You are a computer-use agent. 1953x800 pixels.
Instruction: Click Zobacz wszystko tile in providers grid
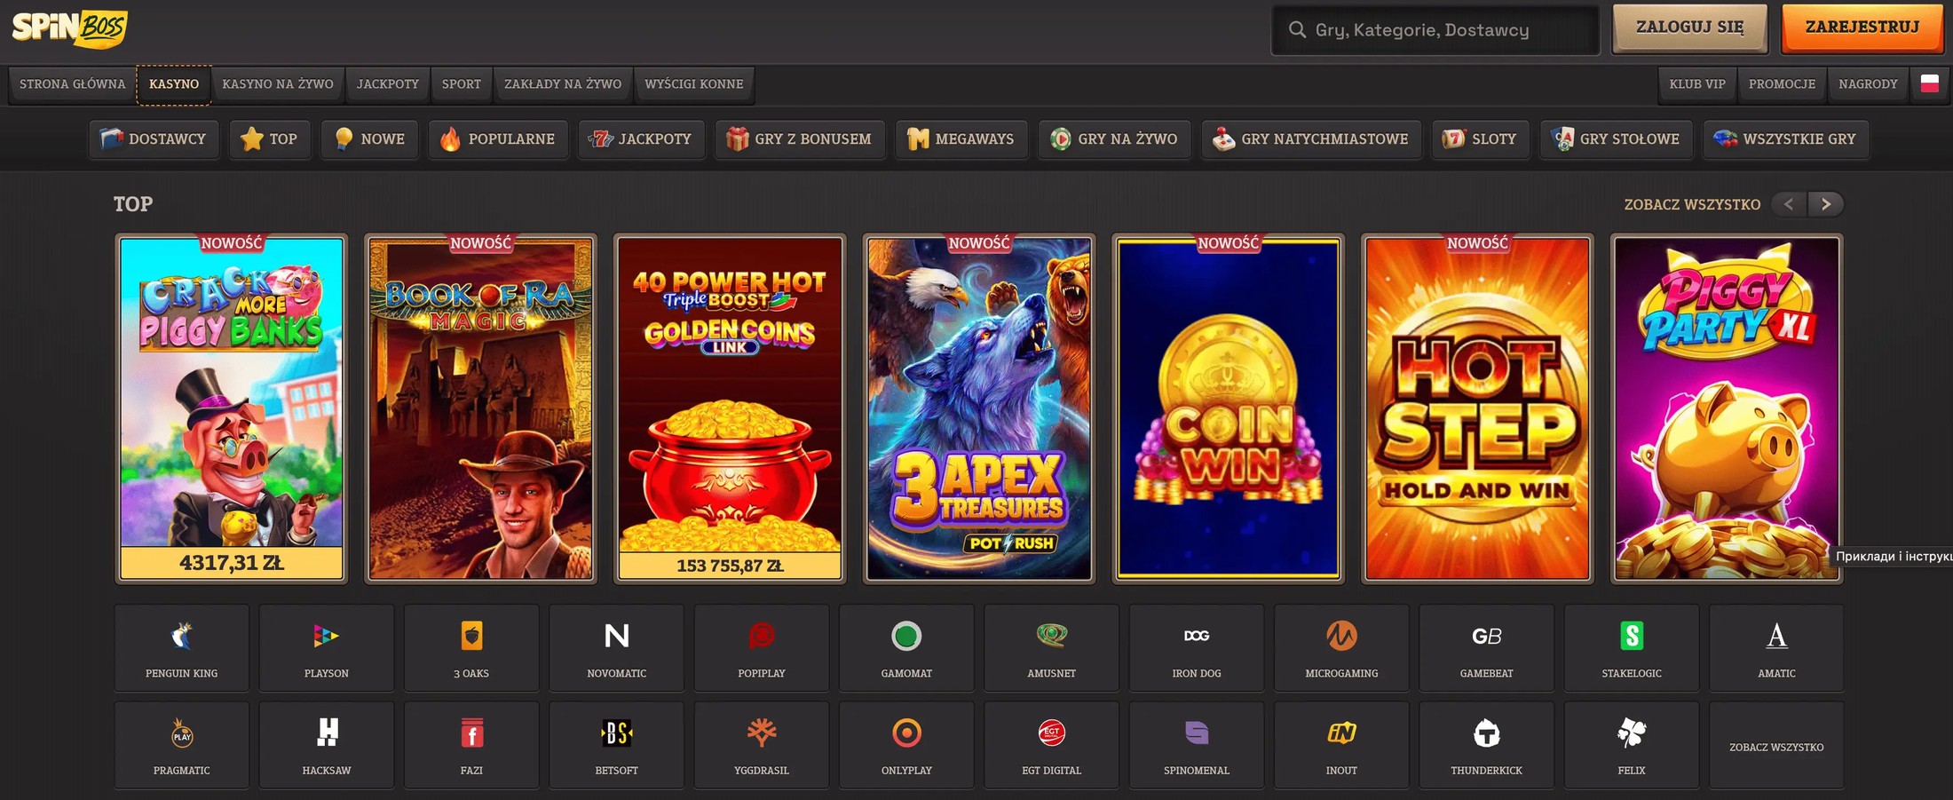click(1776, 745)
